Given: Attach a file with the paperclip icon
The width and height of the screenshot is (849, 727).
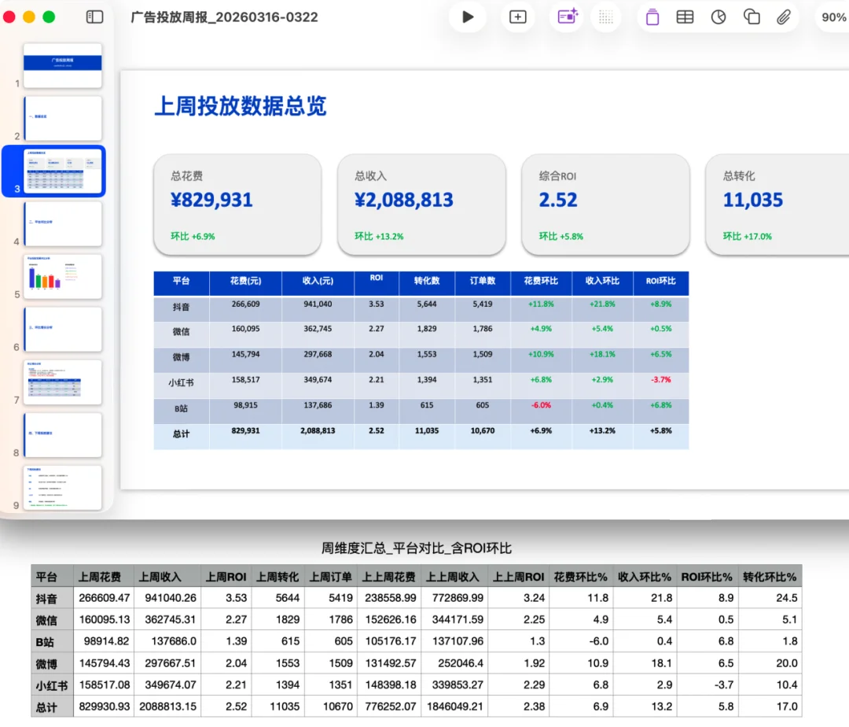Looking at the screenshot, I should pos(783,17).
